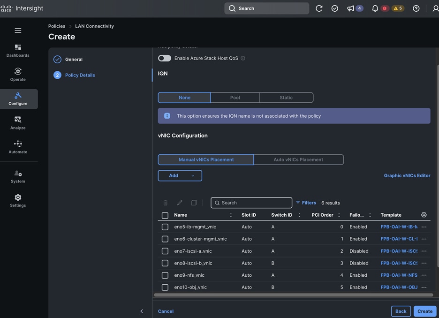Open row actions for eno5-ib-mgmt_vnic
This screenshot has width=439, height=318.
tap(424, 227)
